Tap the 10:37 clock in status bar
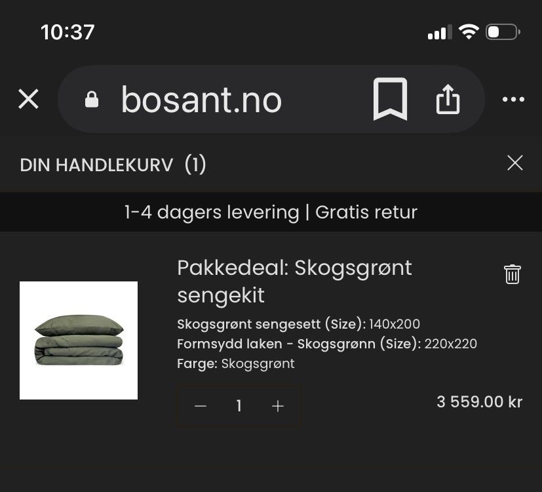The width and height of the screenshot is (542, 492). 68,32
